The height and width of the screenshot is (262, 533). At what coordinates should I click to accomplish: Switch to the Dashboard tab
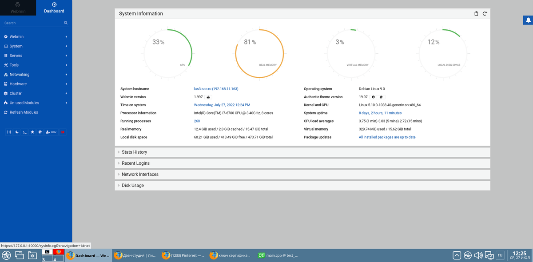54,8
